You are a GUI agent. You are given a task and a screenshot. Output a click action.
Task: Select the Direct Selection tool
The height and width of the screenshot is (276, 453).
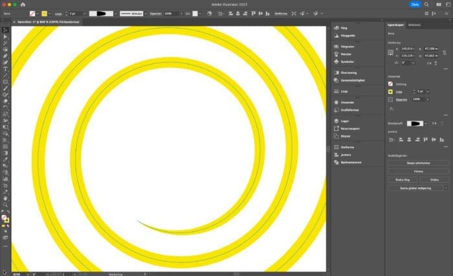5,37
